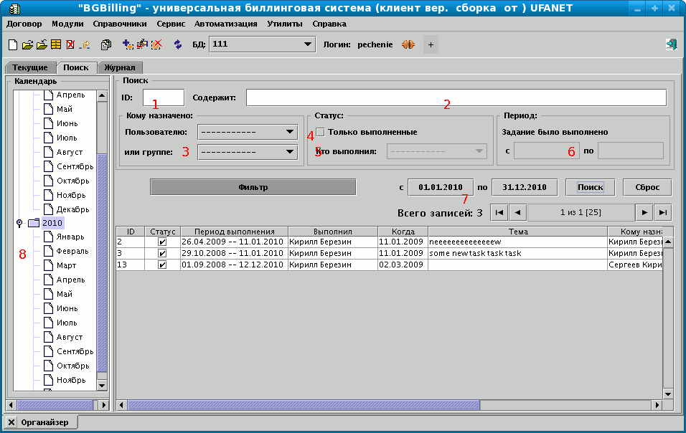The width and height of the screenshot is (686, 433).
Task: Click the red-crossed page delete icon
Action: click(70, 44)
